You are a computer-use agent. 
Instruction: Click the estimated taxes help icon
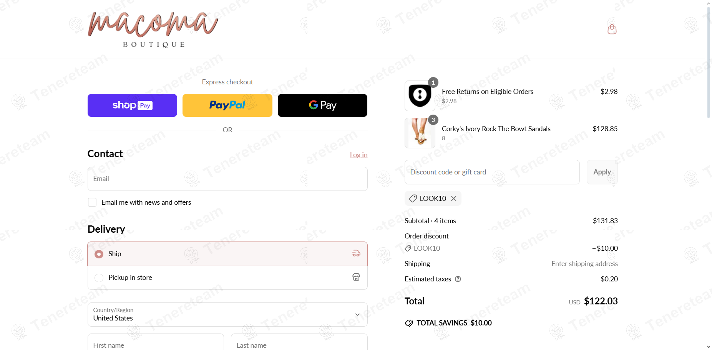(458, 279)
